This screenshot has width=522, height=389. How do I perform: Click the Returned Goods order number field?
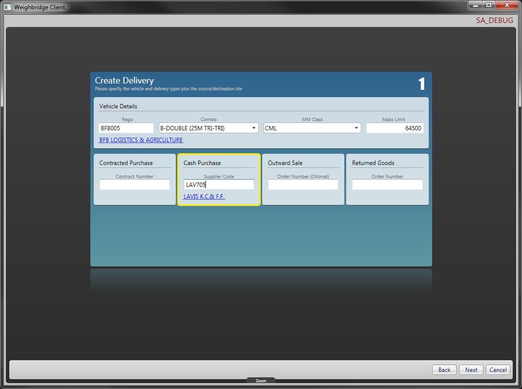tap(387, 185)
